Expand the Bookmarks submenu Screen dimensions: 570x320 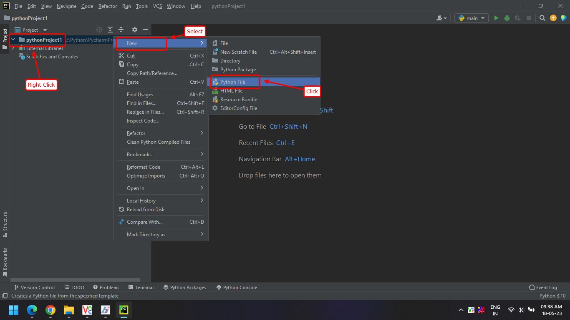point(161,155)
